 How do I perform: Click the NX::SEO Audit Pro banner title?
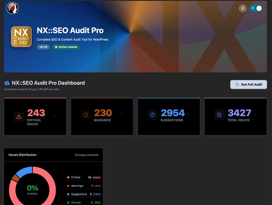pyautogui.click(x=70, y=30)
